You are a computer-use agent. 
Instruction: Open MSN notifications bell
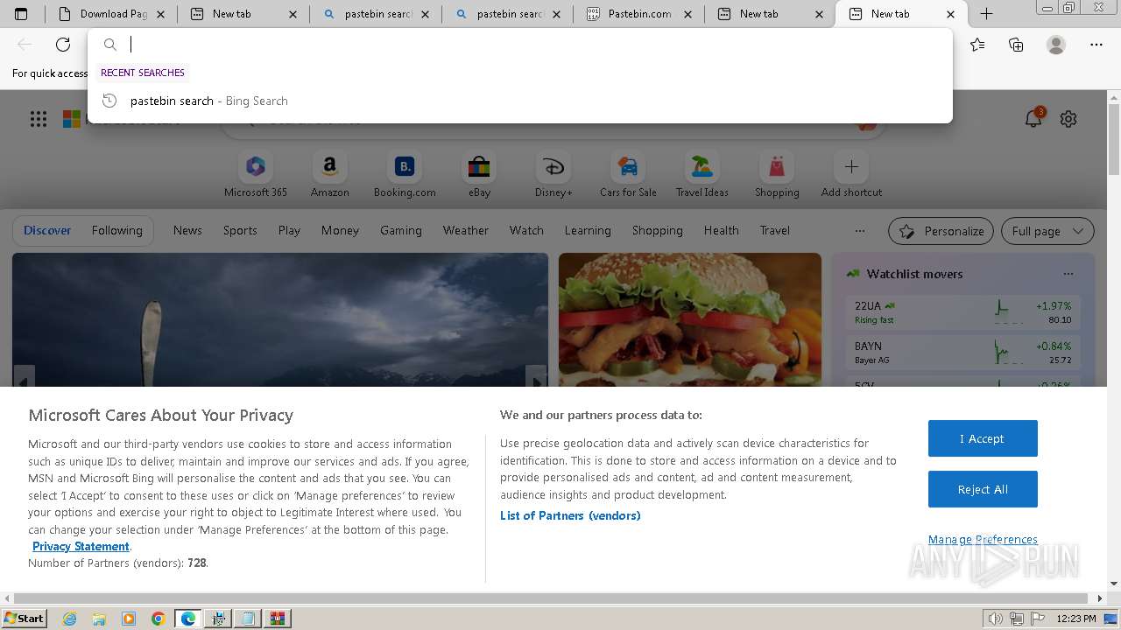[x=1034, y=118]
